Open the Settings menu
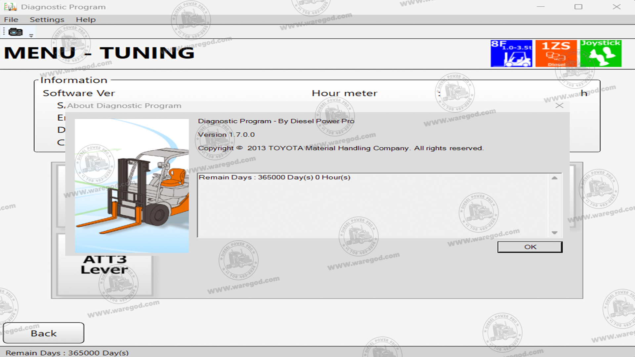The image size is (635, 357). tap(47, 20)
